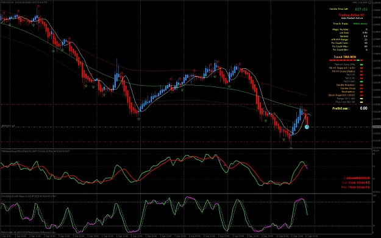Click the Stoch with Slope indicator title
This screenshot has height=238, width=381.
29,196
